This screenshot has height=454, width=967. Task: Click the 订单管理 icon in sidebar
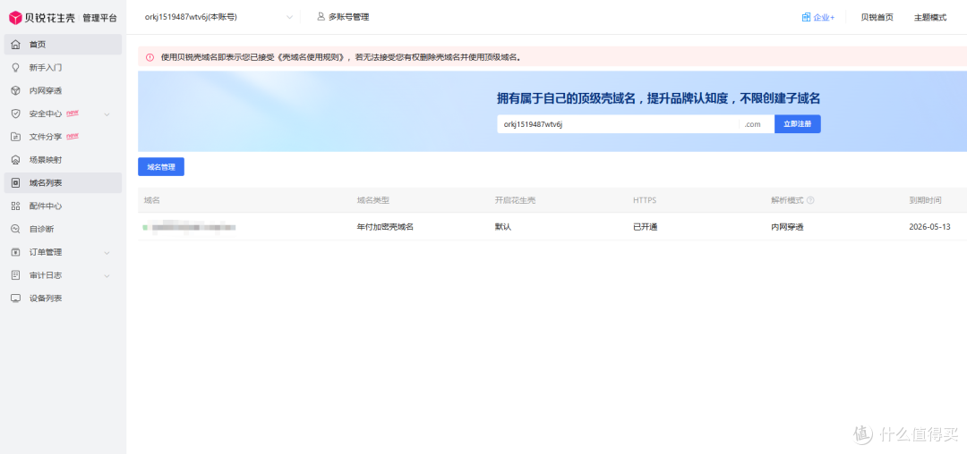(x=16, y=252)
